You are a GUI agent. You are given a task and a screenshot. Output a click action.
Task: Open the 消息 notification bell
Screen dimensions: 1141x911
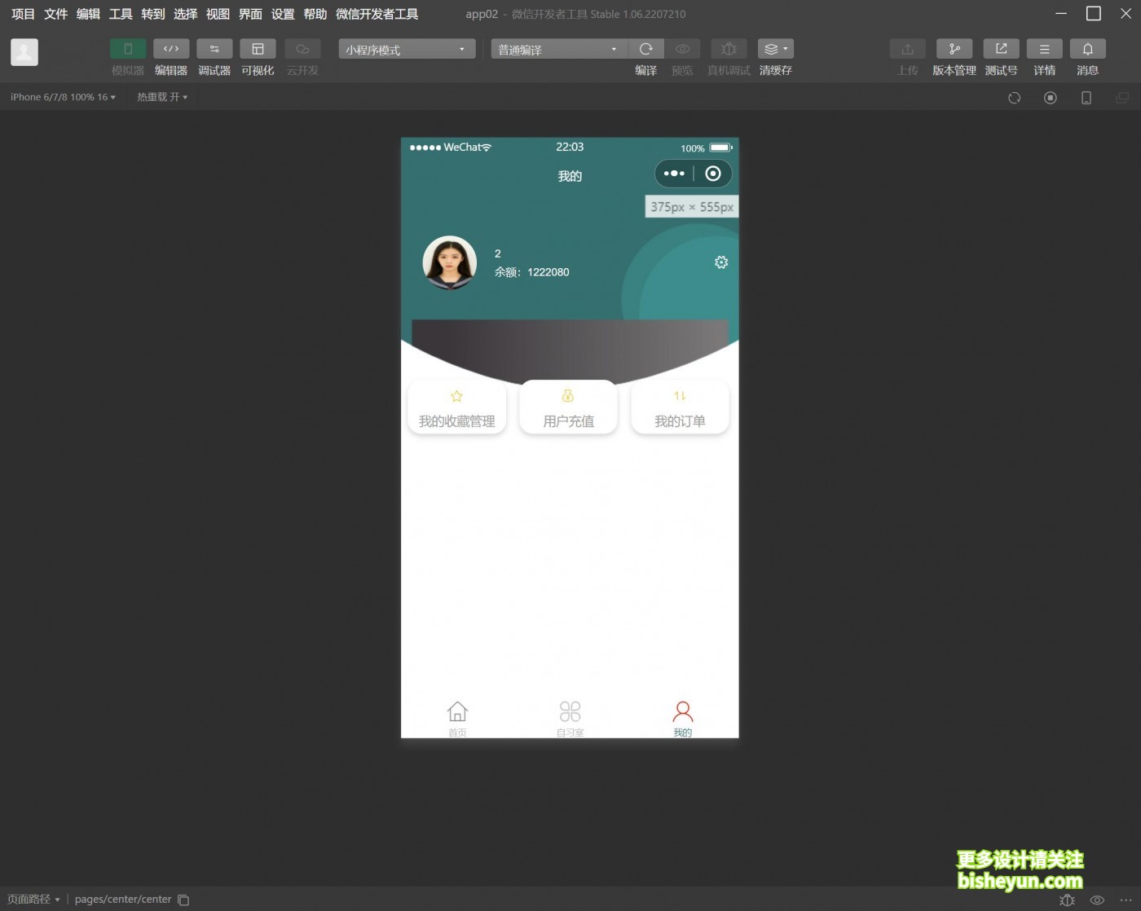click(1087, 50)
